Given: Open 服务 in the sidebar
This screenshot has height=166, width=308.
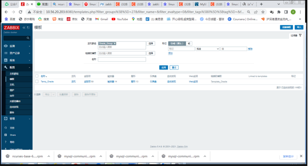Looking at the screenshot, I should pos(12,113).
